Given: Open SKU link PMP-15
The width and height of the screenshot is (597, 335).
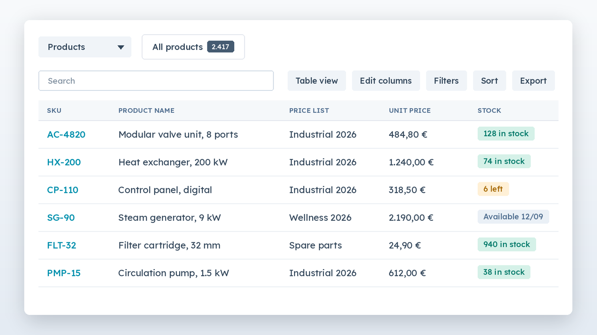Looking at the screenshot, I should pyautogui.click(x=64, y=273).
